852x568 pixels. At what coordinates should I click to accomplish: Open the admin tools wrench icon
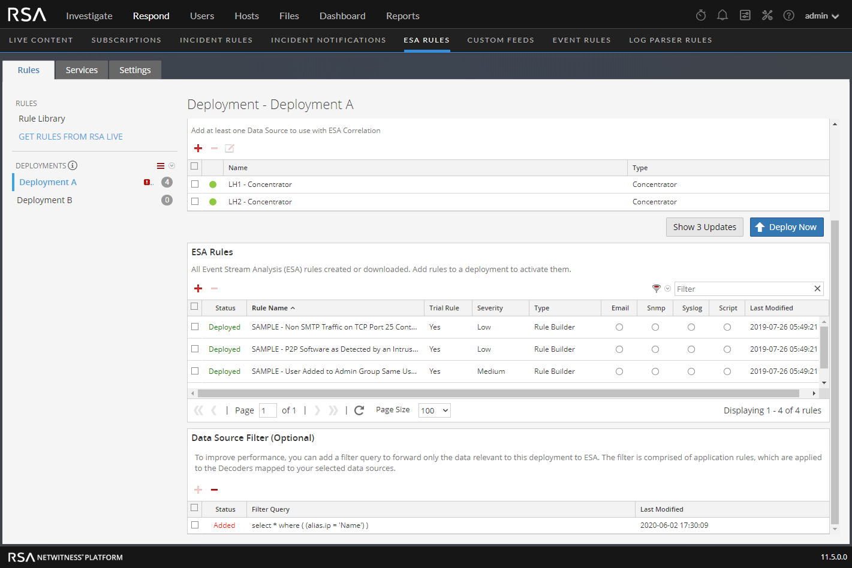pyautogui.click(x=767, y=16)
